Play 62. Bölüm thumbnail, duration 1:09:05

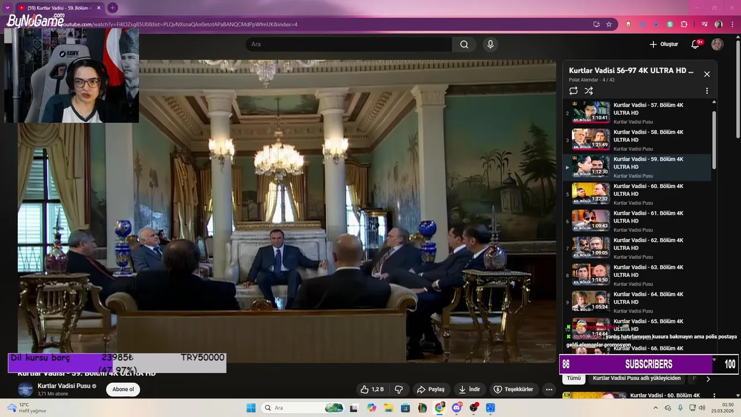click(591, 247)
